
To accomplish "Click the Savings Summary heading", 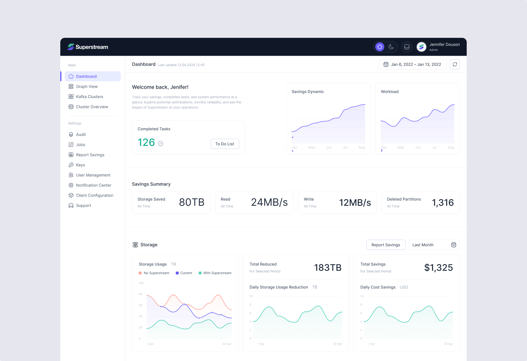I will (x=151, y=184).
